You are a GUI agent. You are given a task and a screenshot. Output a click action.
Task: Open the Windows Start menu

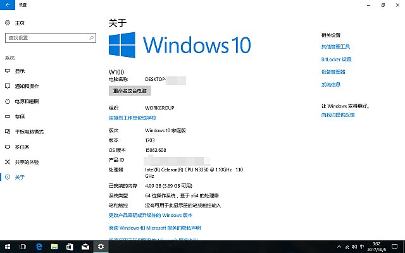(8, 247)
